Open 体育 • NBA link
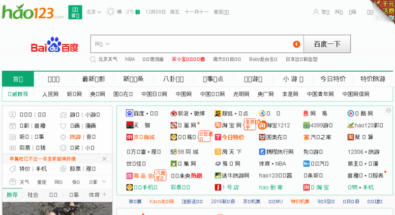The width and height of the screenshot is (395, 215). [x=272, y=164]
